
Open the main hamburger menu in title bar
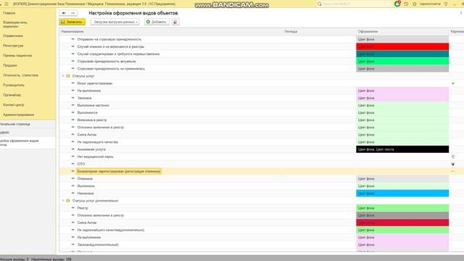[x=7, y=4]
